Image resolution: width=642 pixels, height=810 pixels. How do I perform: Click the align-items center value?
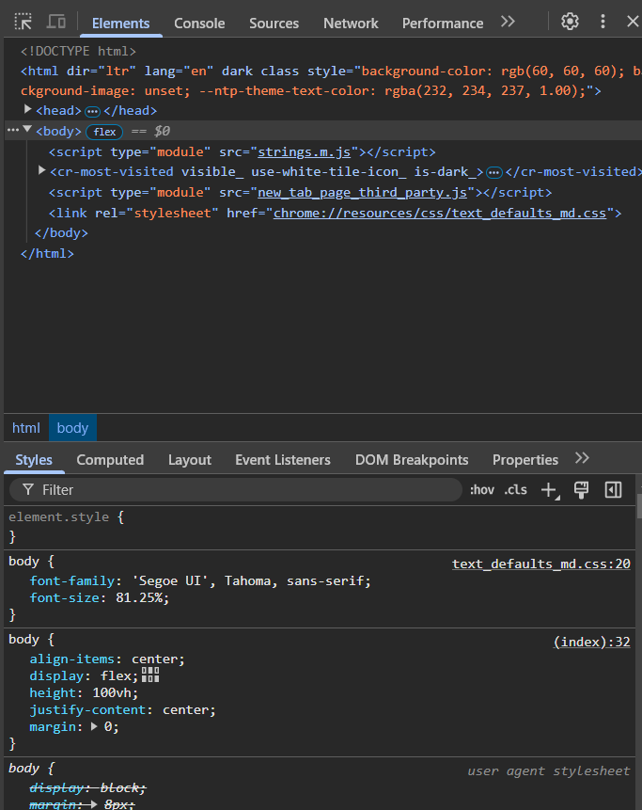[156, 659]
